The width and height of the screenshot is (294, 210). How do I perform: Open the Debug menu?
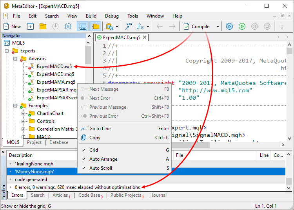pyautogui.click(x=112, y=16)
